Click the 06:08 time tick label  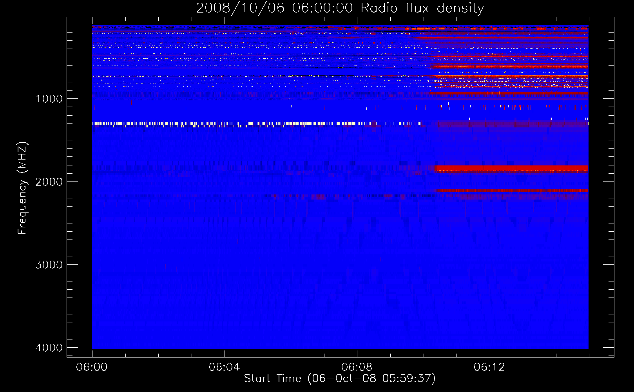[357, 367]
